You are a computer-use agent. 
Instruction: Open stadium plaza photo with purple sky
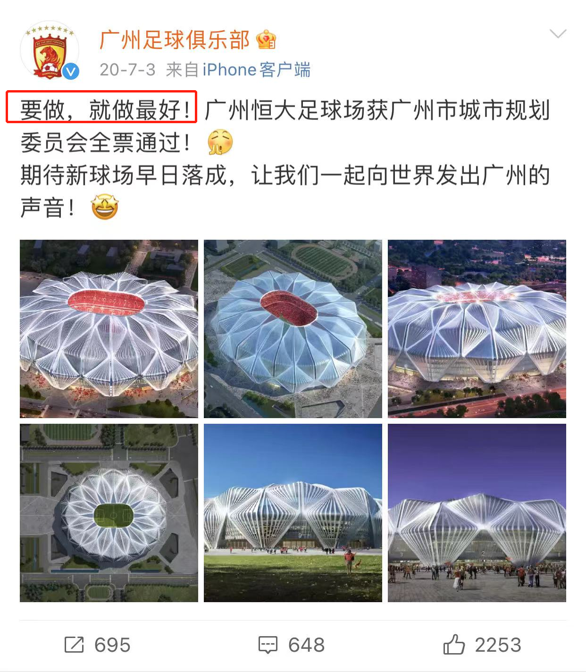coord(477,513)
